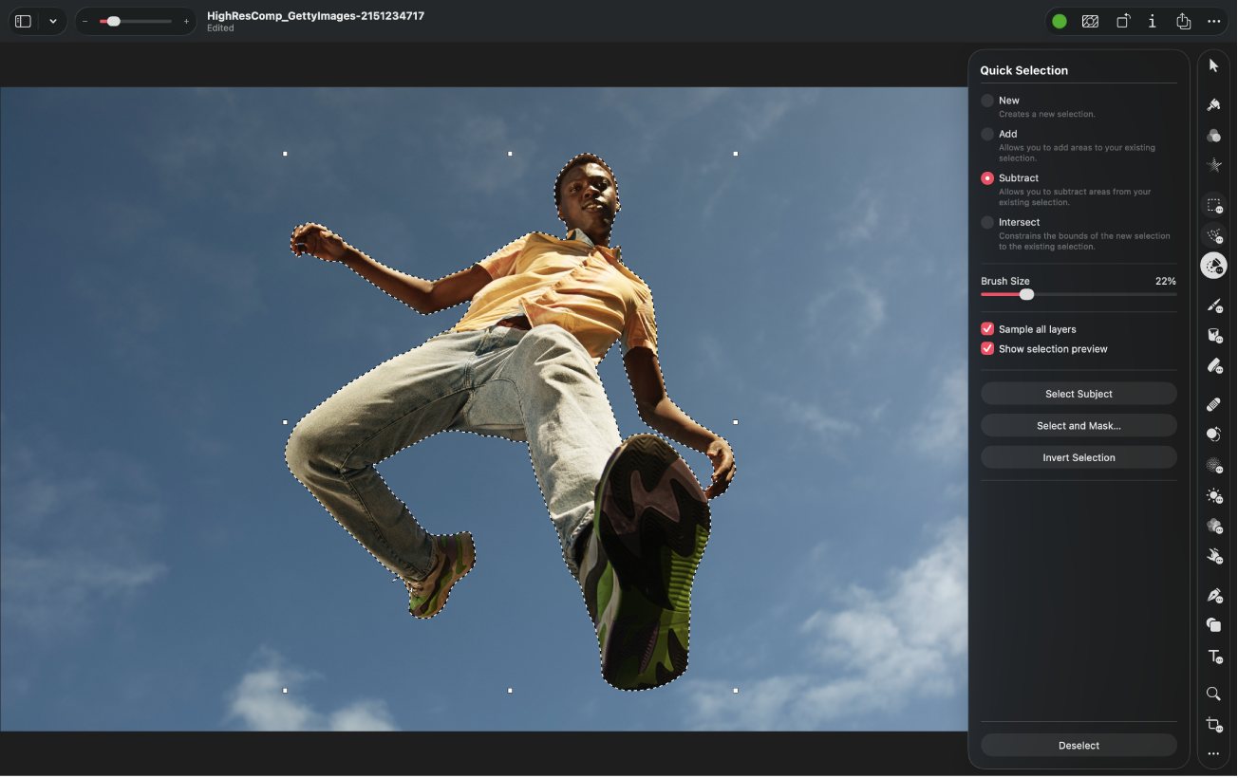Activate the rectangular Select tool
The image size is (1238, 778).
1213,205
